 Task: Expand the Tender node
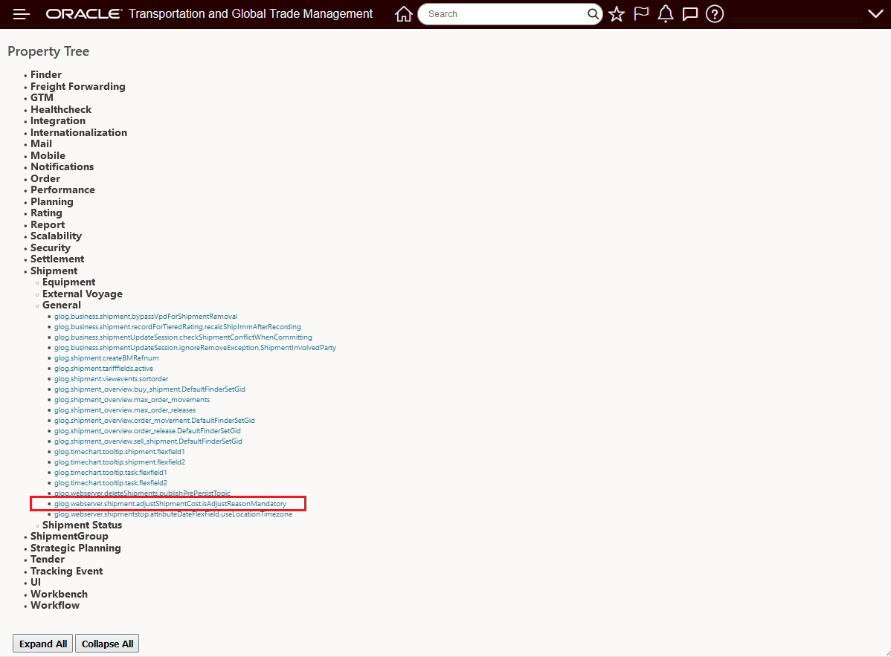48,560
